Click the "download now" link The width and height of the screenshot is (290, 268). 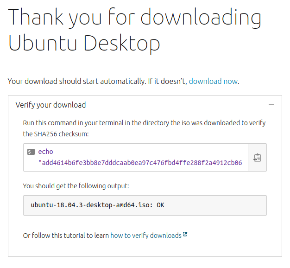pyautogui.click(x=213, y=81)
